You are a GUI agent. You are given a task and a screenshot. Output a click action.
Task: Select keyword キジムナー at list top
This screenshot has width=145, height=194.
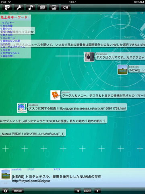click(8, 23)
